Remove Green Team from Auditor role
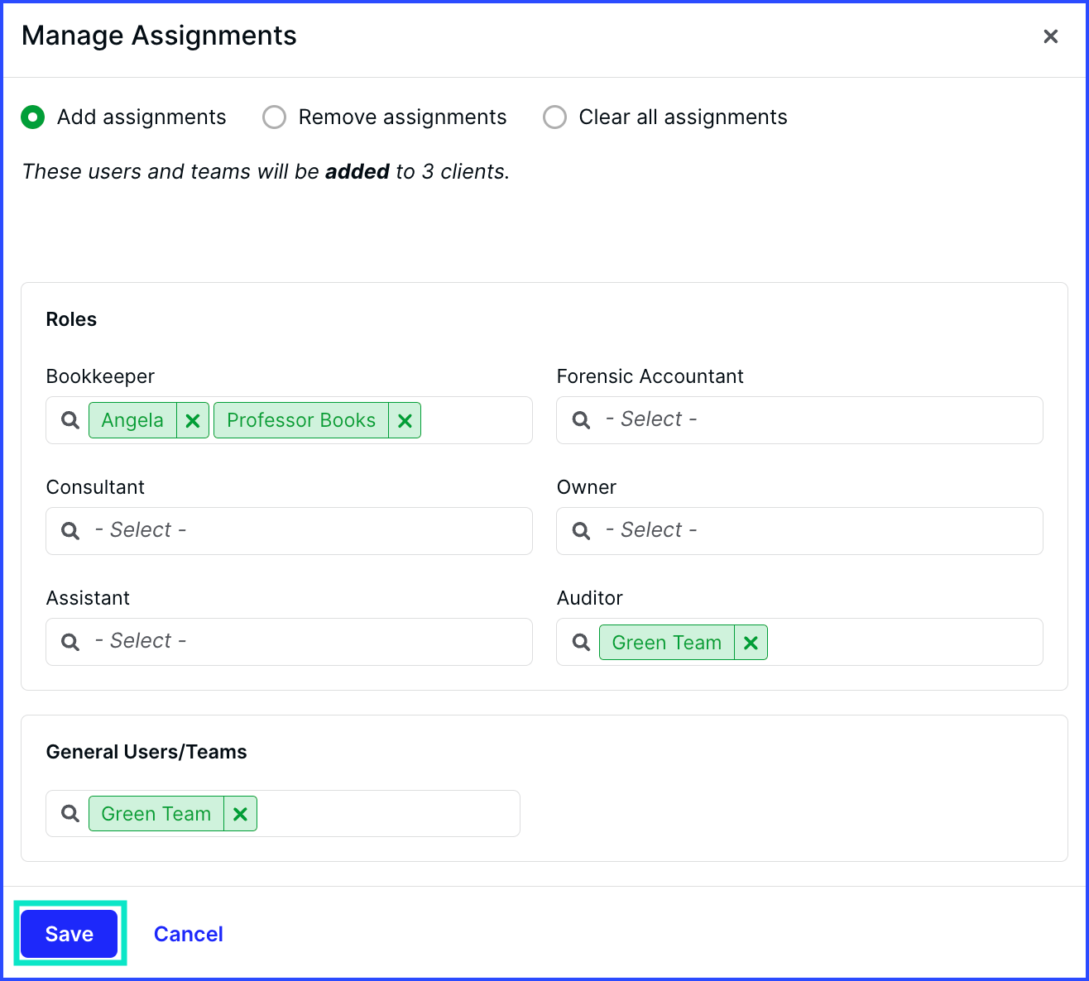The height and width of the screenshot is (981, 1089). (751, 643)
